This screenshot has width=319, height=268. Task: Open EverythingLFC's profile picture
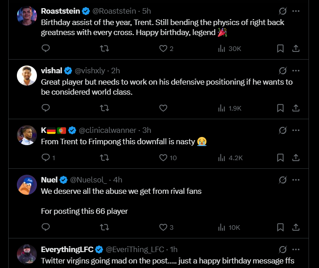(x=27, y=254)
